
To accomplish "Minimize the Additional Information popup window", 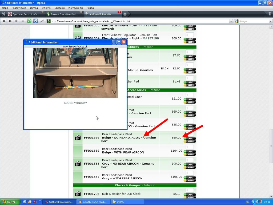I will coord(114,42).
